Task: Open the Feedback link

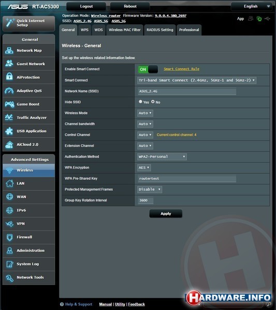Action: [x=136, y=304]
